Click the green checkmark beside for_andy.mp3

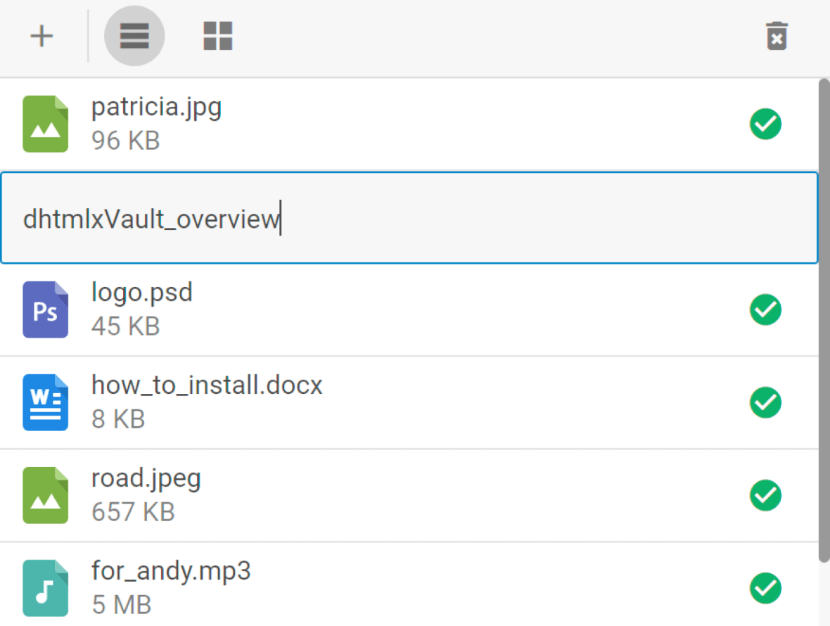click(x=765, y=588)
